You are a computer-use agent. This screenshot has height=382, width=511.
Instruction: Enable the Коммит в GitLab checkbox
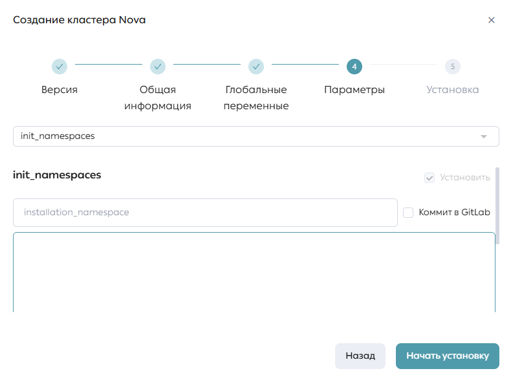[408, 213]
